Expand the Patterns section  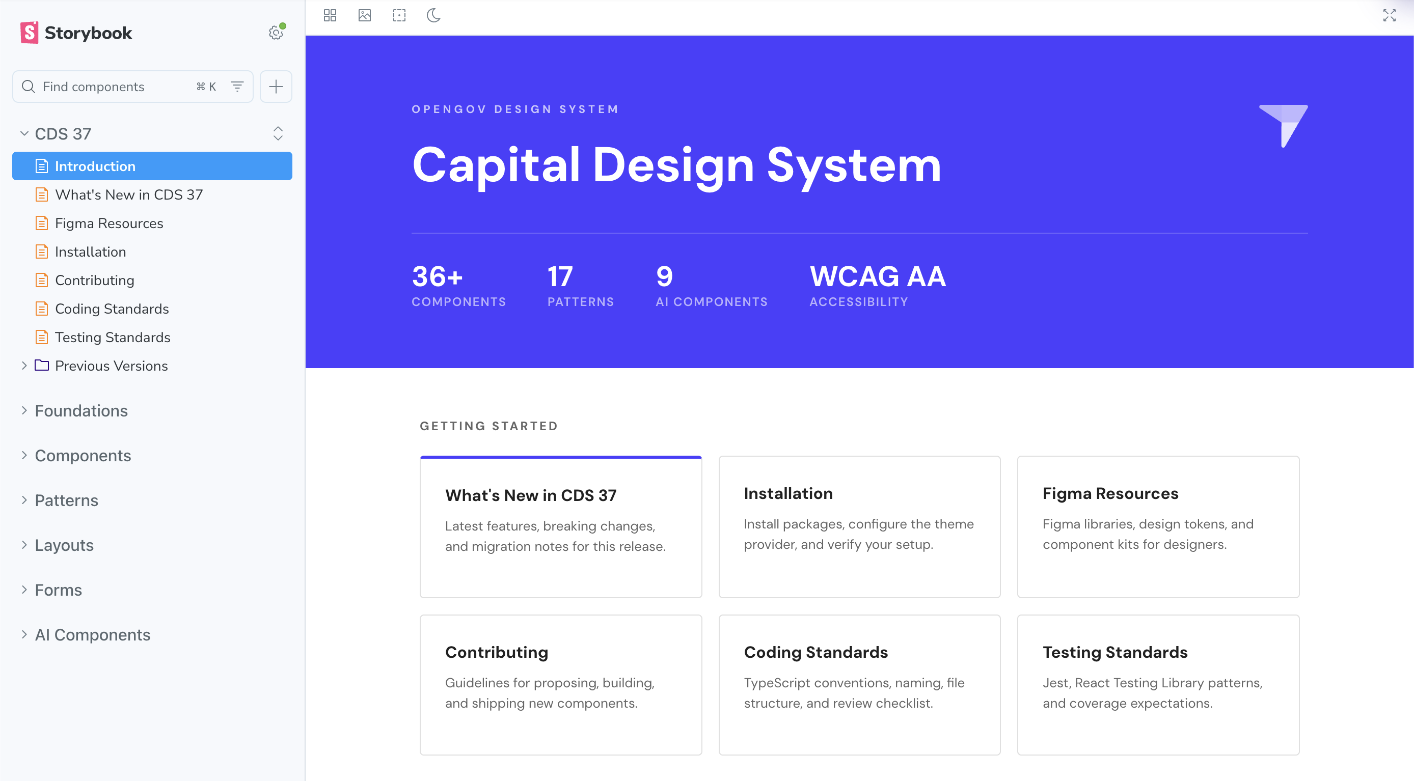66,500
